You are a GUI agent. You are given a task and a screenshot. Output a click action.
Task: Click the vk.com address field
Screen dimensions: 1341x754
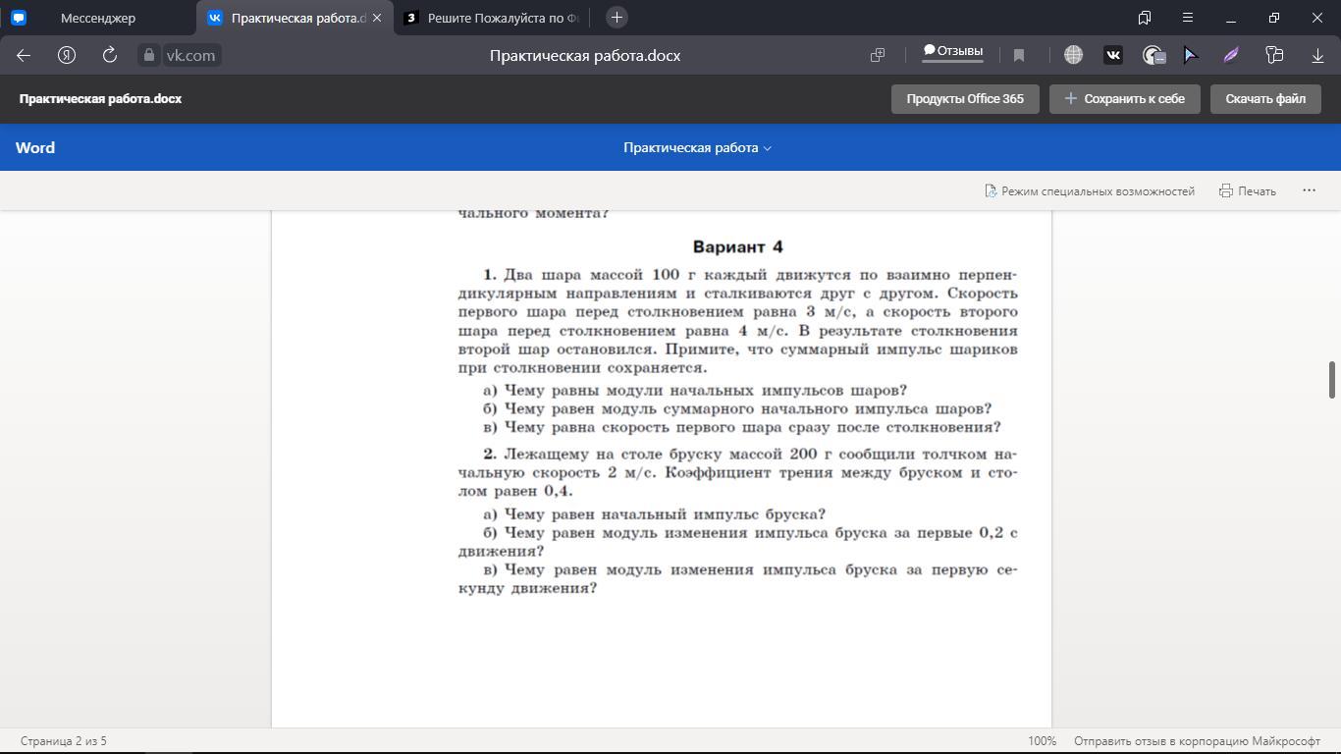(x=190, y=56)
